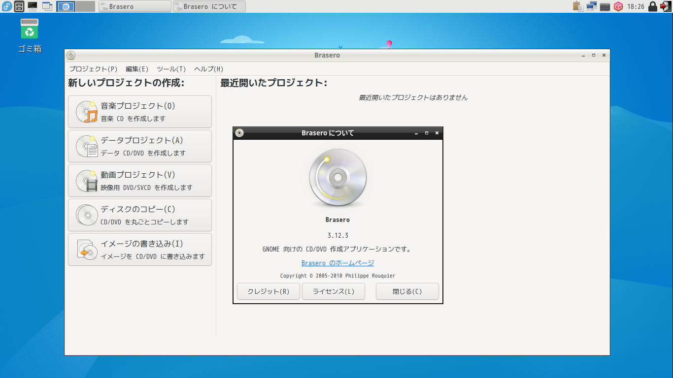Switch to the second gray workspace in the pager

coord(86,6)
